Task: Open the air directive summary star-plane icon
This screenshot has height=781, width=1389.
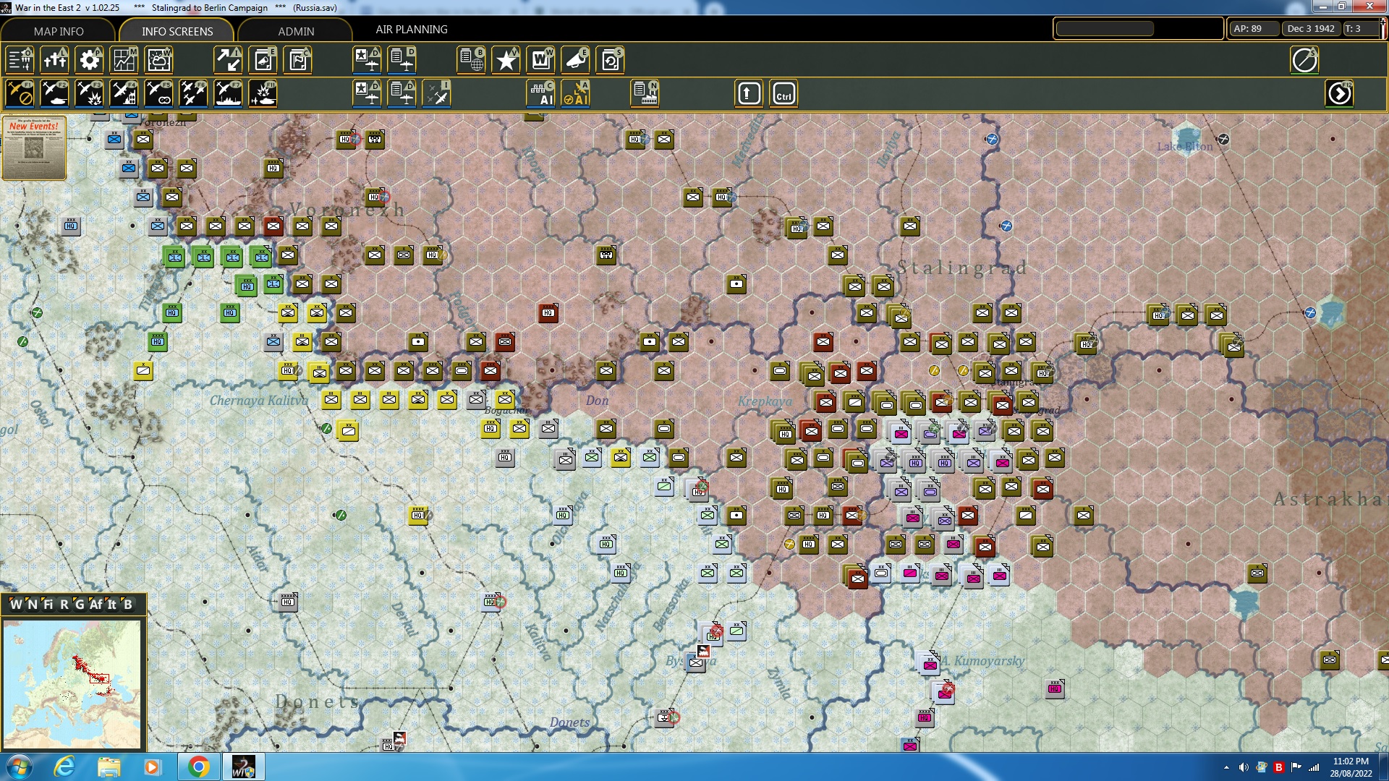Action: (x=367, y=60)
